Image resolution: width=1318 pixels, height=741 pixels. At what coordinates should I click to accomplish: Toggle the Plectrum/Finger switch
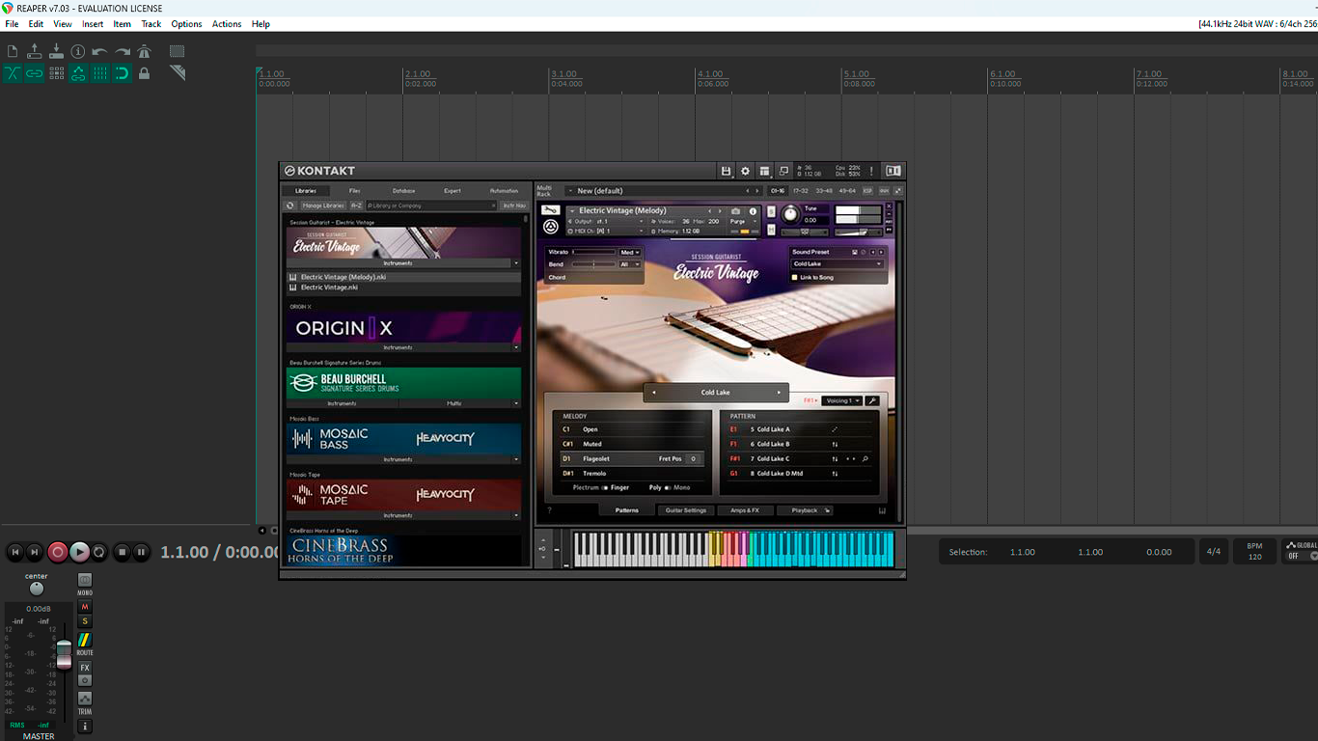click(605, 488)
